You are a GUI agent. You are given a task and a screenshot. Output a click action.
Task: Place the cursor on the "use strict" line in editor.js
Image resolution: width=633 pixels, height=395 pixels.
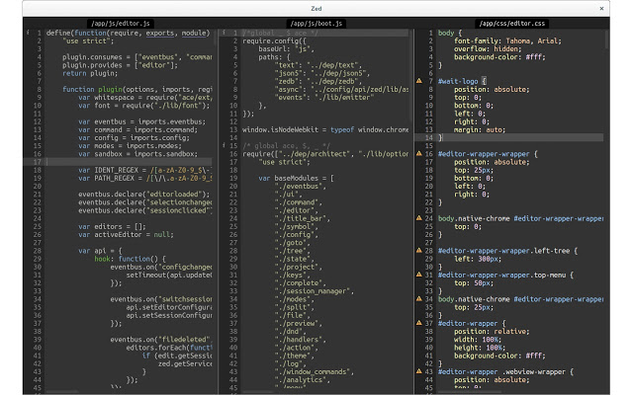pos(88,41)
